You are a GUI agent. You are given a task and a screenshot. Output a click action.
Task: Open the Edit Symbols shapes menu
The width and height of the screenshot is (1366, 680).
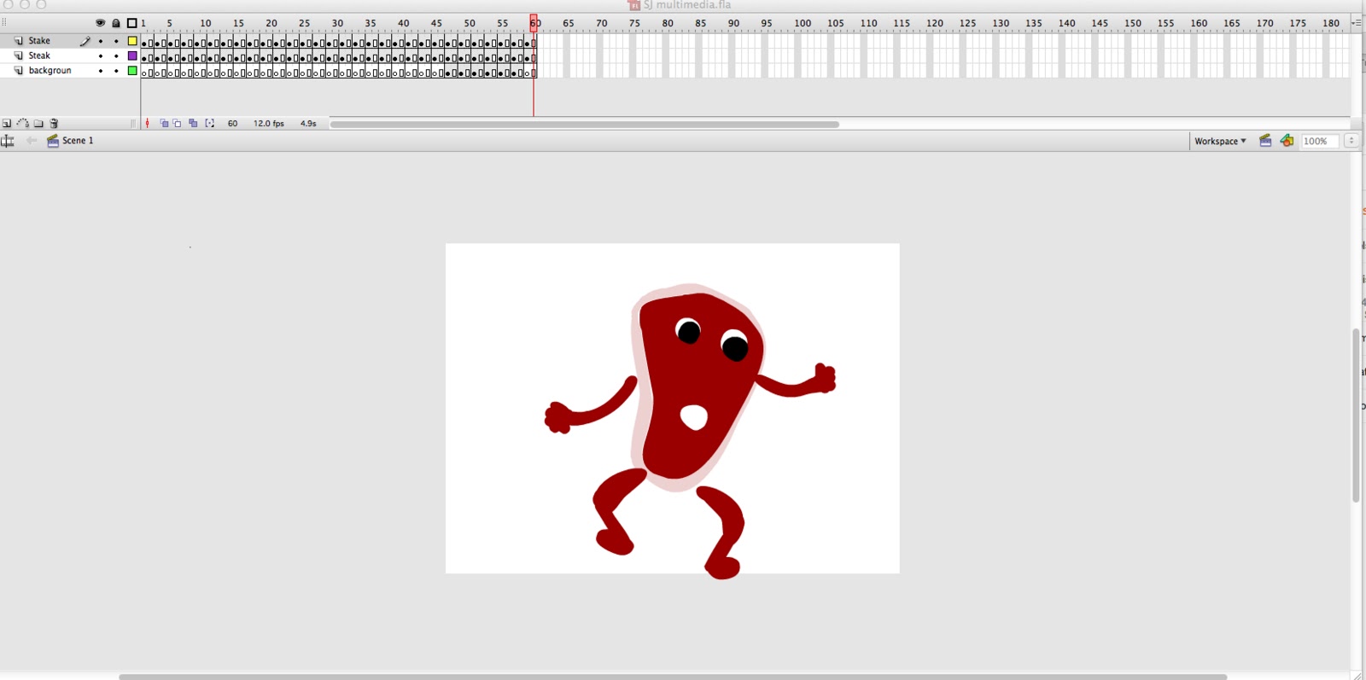[1287, 141]
